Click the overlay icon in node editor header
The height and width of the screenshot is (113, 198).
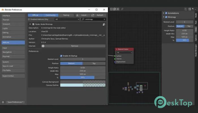pos(193,9)
